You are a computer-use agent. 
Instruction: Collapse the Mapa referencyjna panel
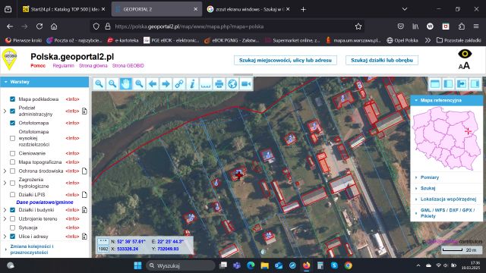(447, 100)
